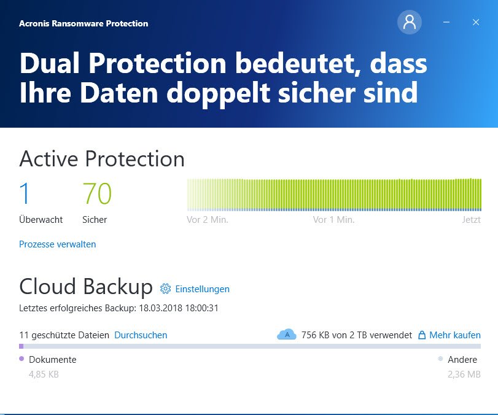
Task: Click the Dual Protection banner headline
Action: [223, 79]
